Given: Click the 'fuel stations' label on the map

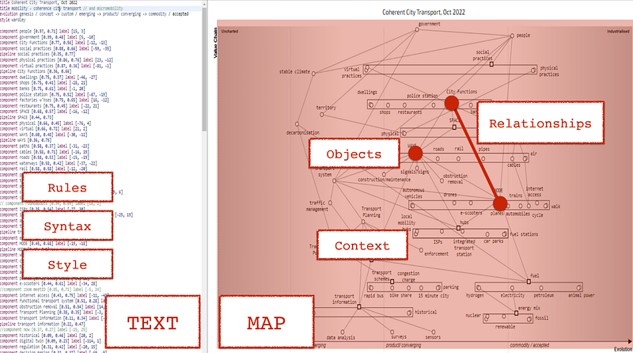Looking at the screenshot, I should click(524, 233).
